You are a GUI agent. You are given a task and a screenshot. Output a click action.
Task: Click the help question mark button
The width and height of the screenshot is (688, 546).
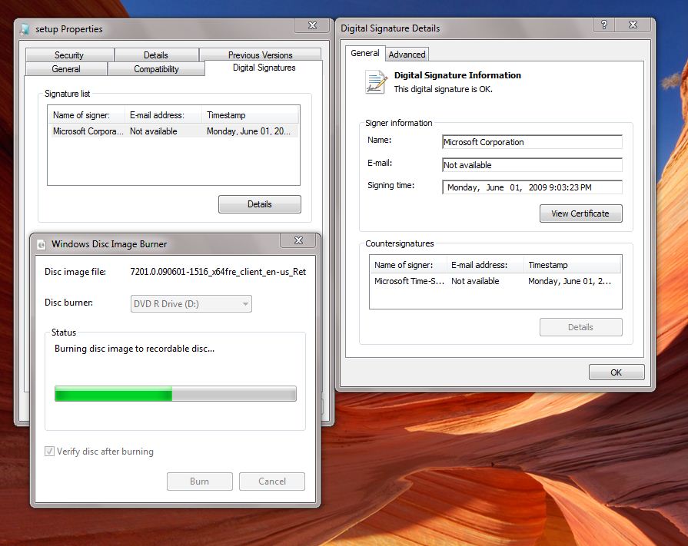(603, 25)
